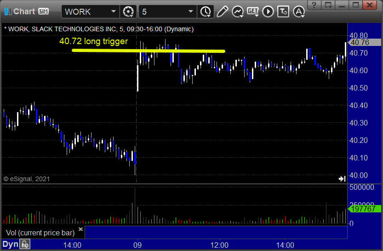The width and height of the screenshot is (383, 251).
Task: Click the chart title WORK, SLACK TECHNOLOGIES
Action: click(99, 29)
